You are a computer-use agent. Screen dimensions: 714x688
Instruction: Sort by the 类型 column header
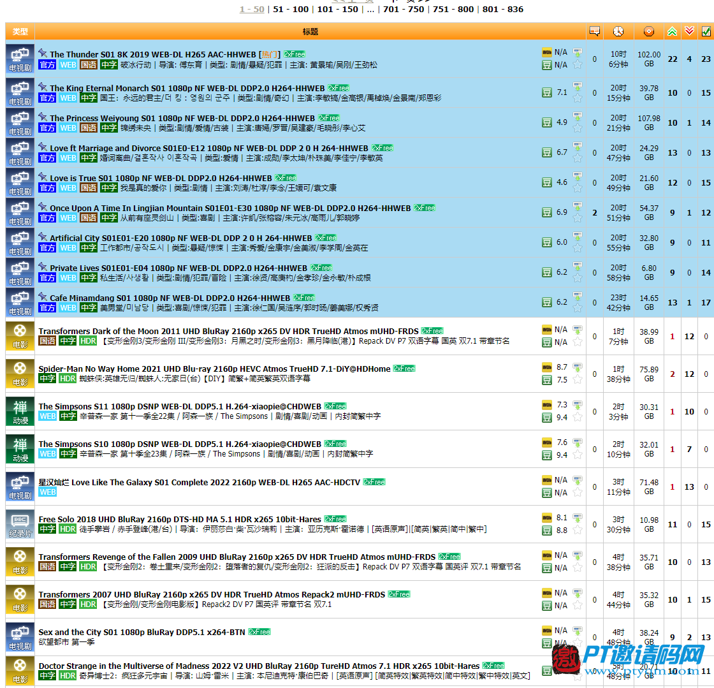click(x=20, y=32)
